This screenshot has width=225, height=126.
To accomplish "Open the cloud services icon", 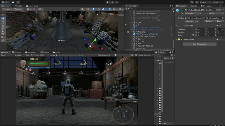I will pyautogui.click(x=13, y=2).
